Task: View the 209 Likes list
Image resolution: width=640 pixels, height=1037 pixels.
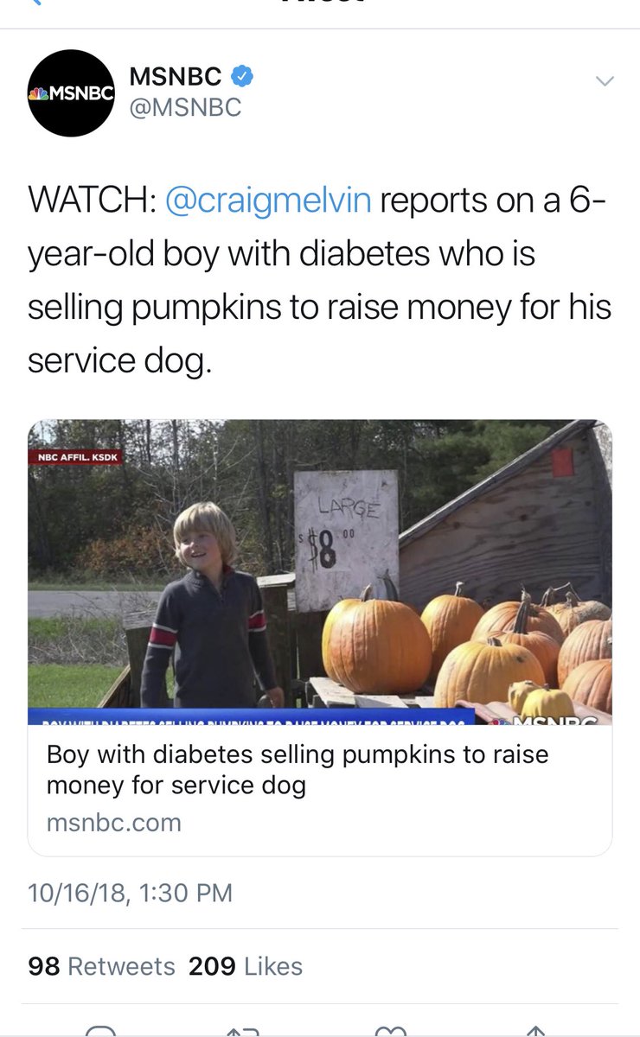Action: [x=246, y=965]
